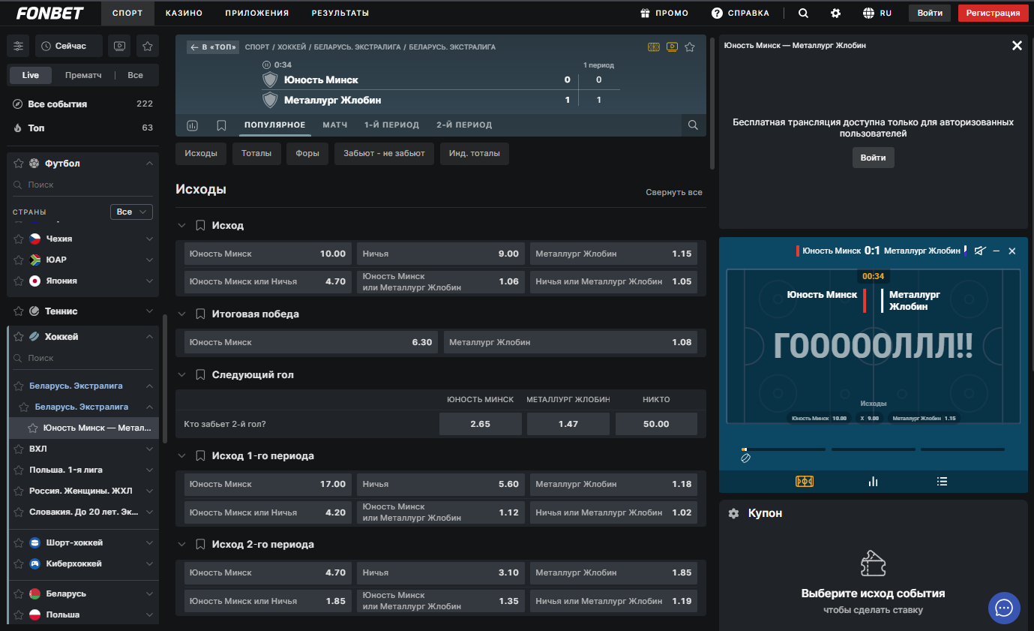
Task: Open favorites via sidebar star icon
Action: (148, 46)
